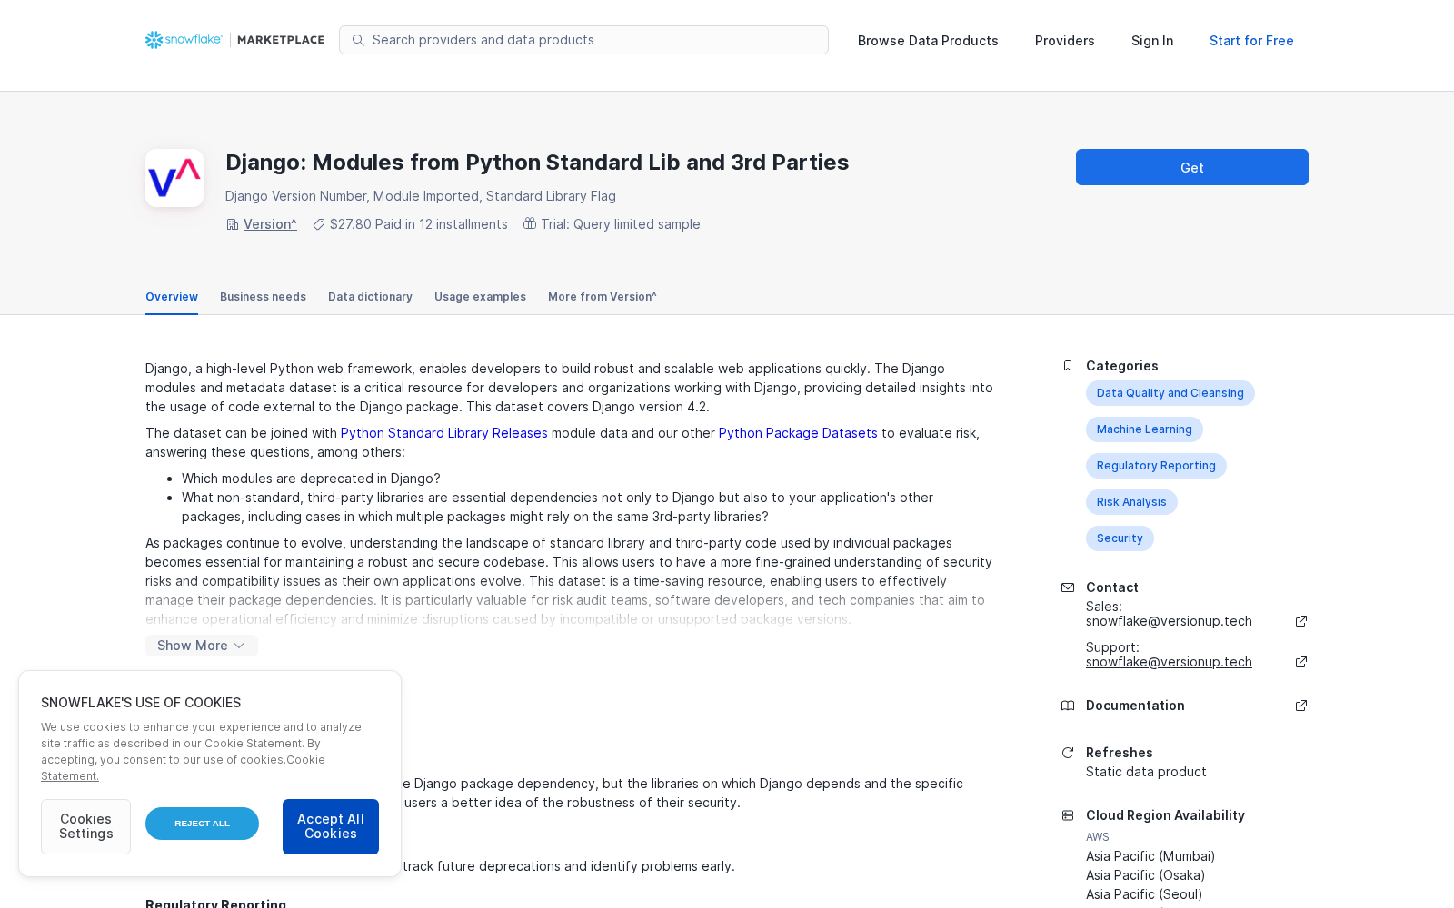Click the Sales email snowflake@versionup.tech
The height and width of the screenshot is (908, 1454).
pos(1169,621)
